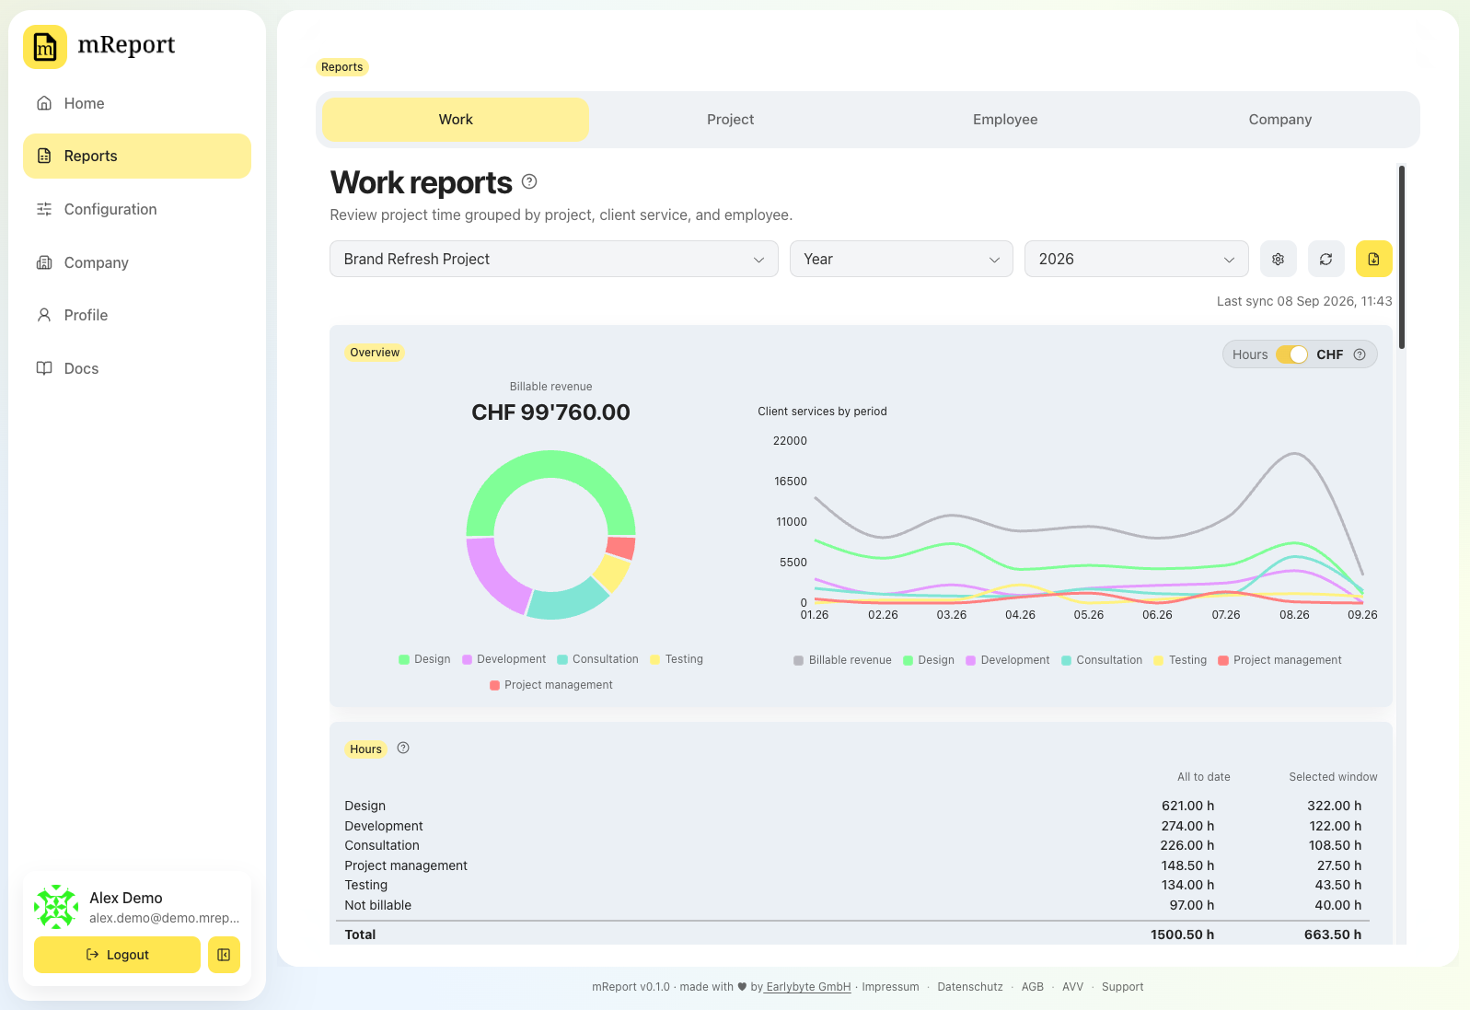
Task: Click Consultation 226.00 h value
Action: point(1186,845)
